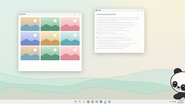The width and height of the screenshot is (185, 104).
Task: Click the volume speaker tray icon
Action: point(172,102)
